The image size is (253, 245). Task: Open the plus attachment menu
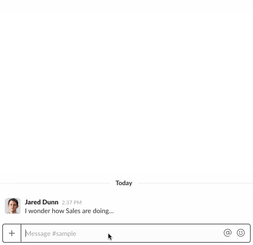pyautogui.click(x=12, y=233)
